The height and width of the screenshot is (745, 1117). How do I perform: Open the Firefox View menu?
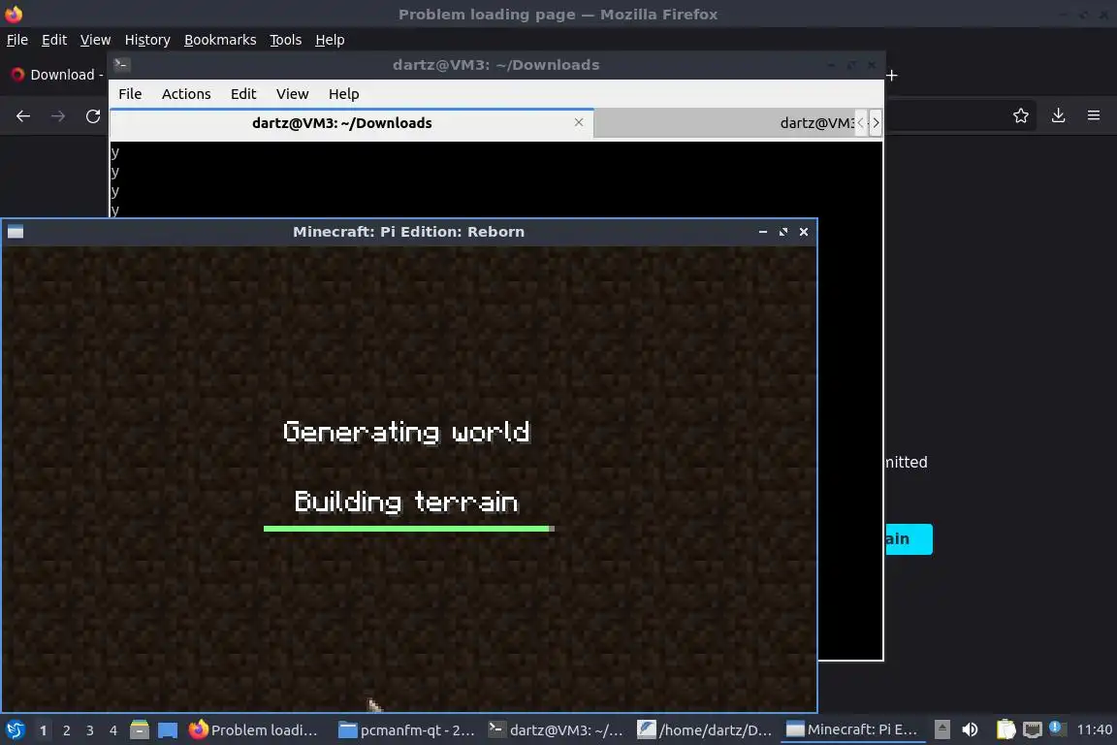[95, 40]
